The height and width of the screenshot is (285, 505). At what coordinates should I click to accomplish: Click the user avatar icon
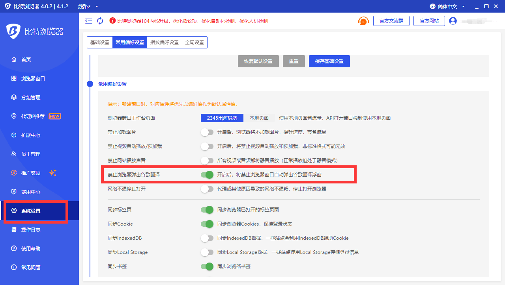tap(453, 21)
